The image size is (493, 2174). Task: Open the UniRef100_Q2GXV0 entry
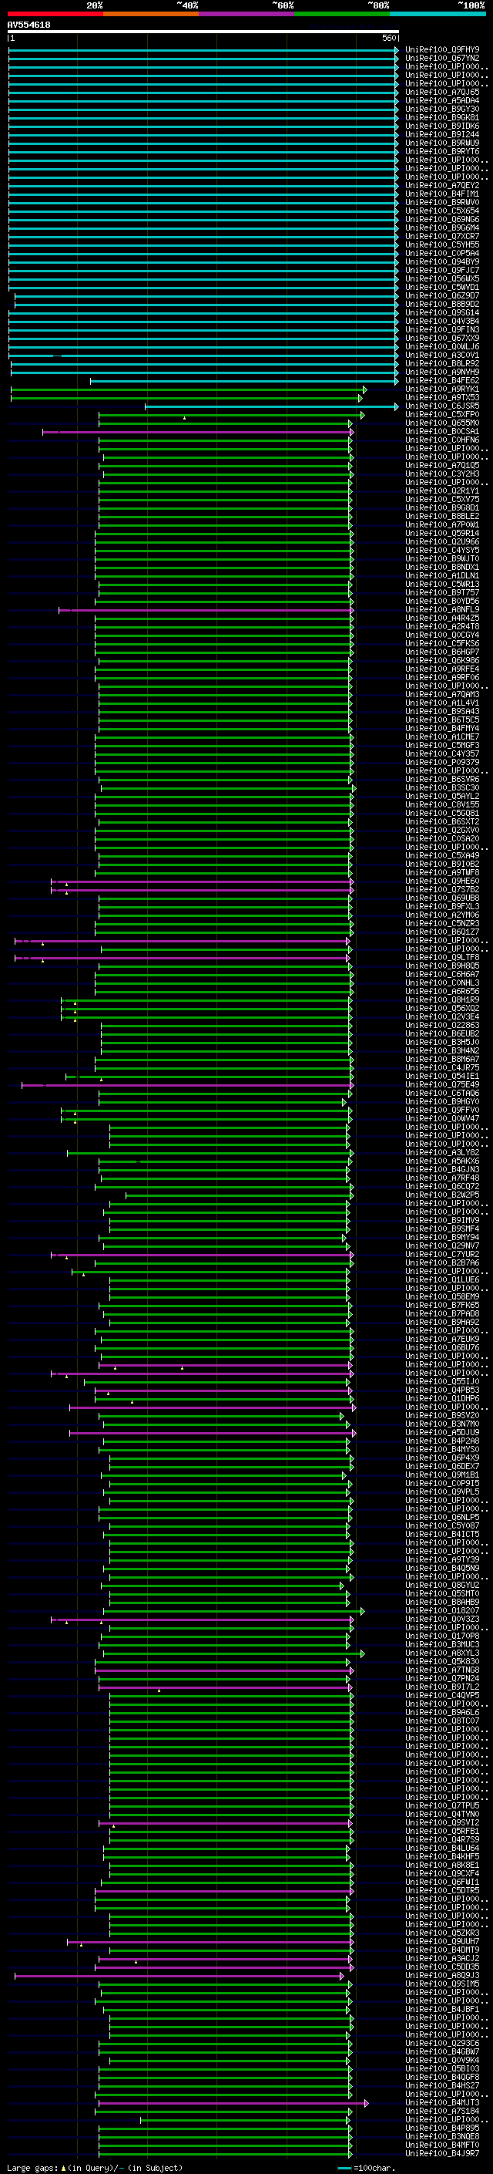point(441,831)
